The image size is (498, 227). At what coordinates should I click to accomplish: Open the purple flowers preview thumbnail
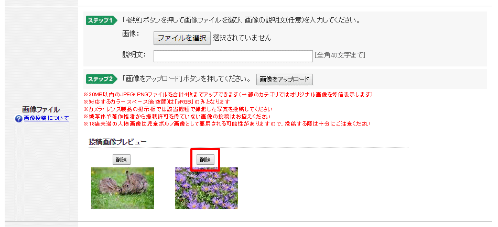207,188
